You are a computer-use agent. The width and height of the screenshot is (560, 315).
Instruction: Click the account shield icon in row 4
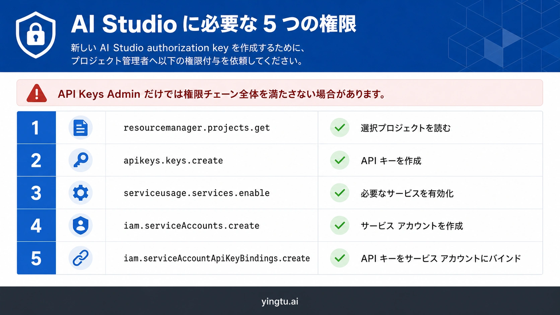pos(81,225)
